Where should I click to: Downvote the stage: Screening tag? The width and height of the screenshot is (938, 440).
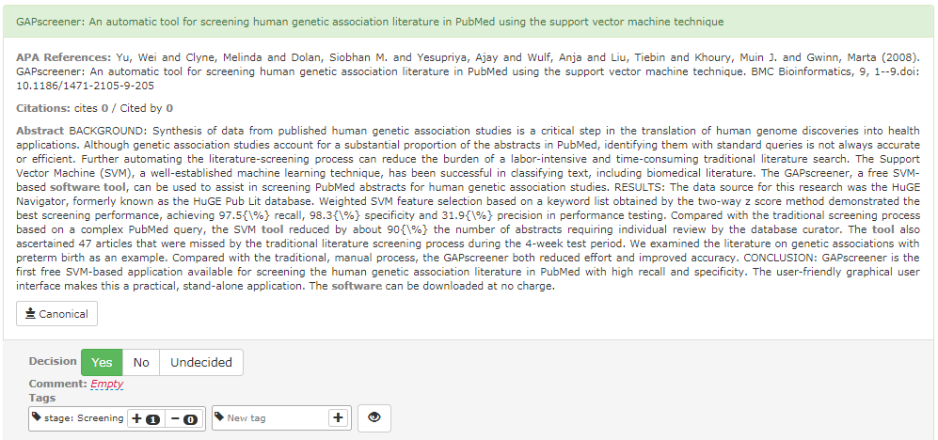click(x=183, y=418)
